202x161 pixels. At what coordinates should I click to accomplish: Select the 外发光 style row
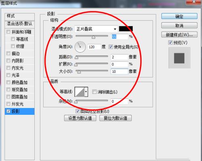pos(19,104)
